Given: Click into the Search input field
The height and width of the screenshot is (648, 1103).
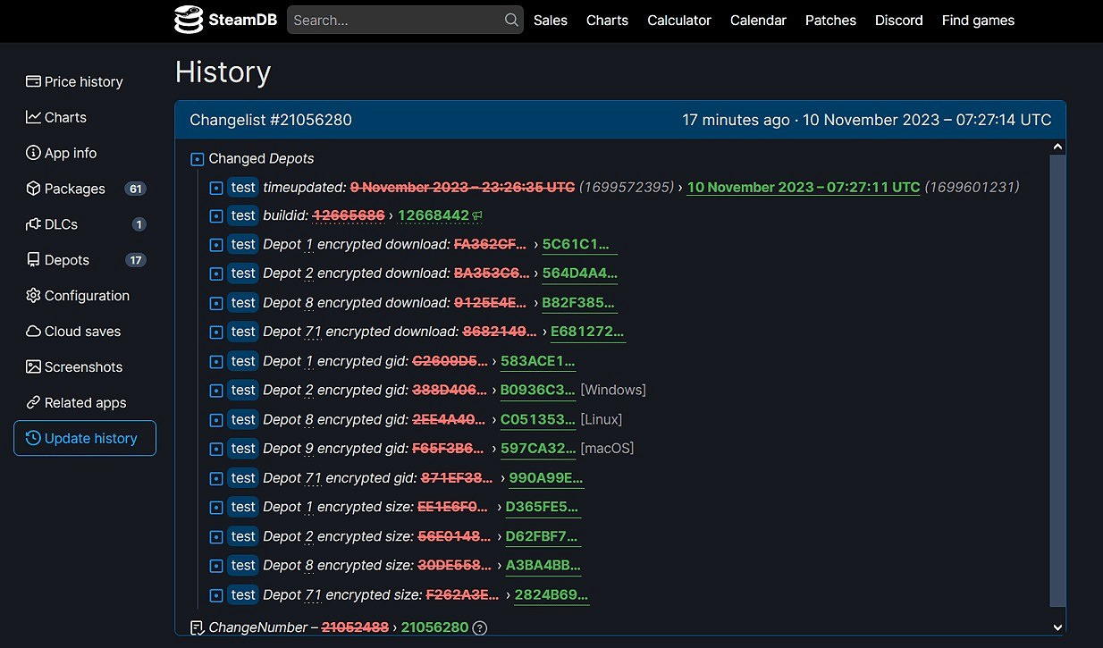Looking at the screenshot, I should (393, 20).
